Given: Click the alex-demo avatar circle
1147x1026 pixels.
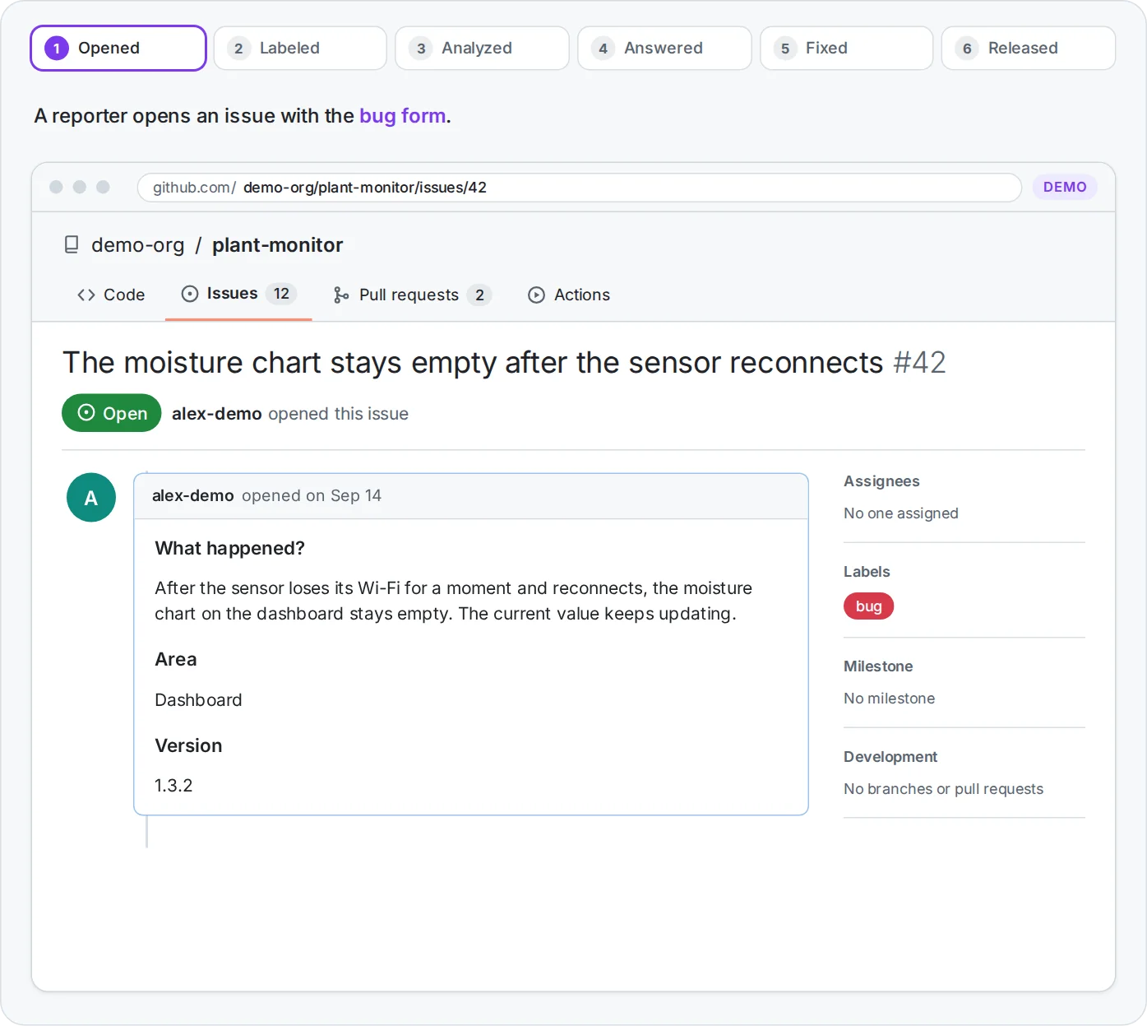Looking at the screenshot, I should coord(91,498).
